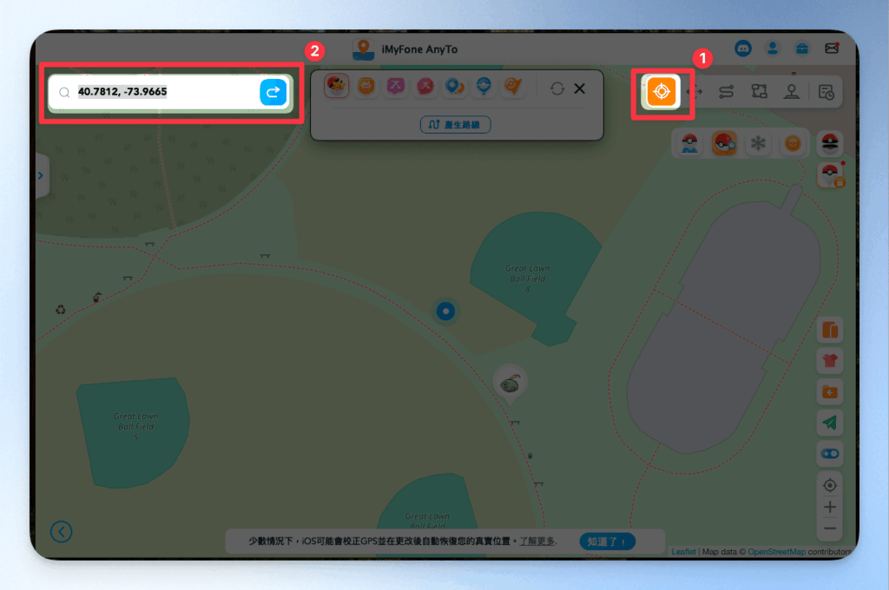Click the refresh circular arrows icon
The width and height of the screenshot is (889, 590).
tap(556, 88)
